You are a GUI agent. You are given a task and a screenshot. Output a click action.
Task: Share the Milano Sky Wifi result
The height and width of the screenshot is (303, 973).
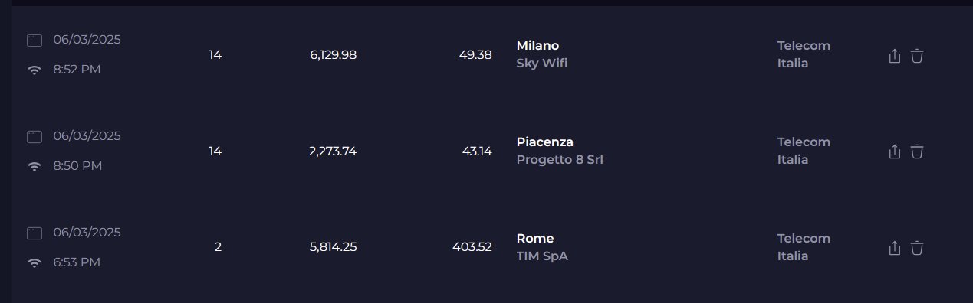coord(894,55)
